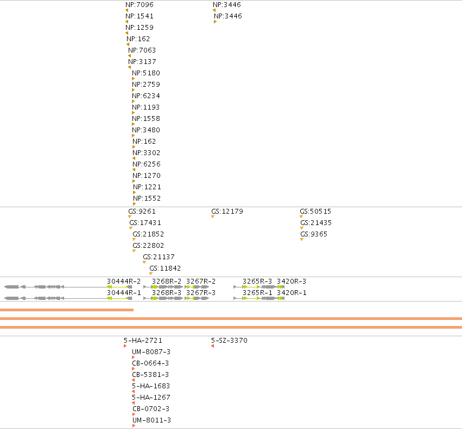Screen dimensions: 462x429
Task: Select the short orange segment bar
Action: [67, 310]
